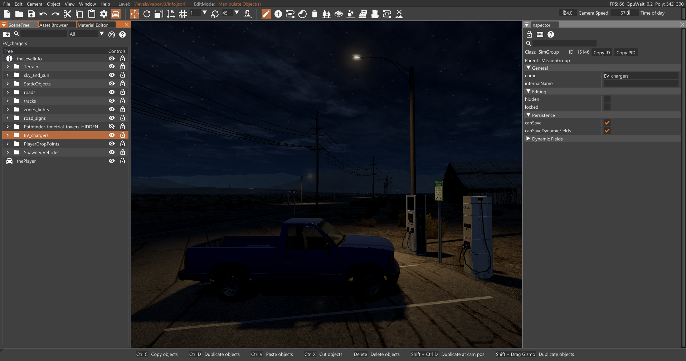Open the forest editor tree icon

(x=326, y=14)
